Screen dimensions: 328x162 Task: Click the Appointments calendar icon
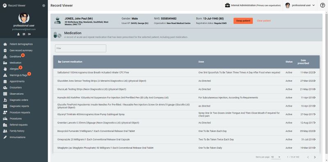[5, 82]
